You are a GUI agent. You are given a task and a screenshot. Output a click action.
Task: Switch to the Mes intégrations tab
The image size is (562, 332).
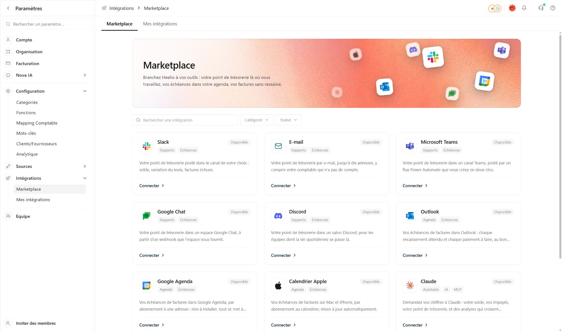coord(160,24)
